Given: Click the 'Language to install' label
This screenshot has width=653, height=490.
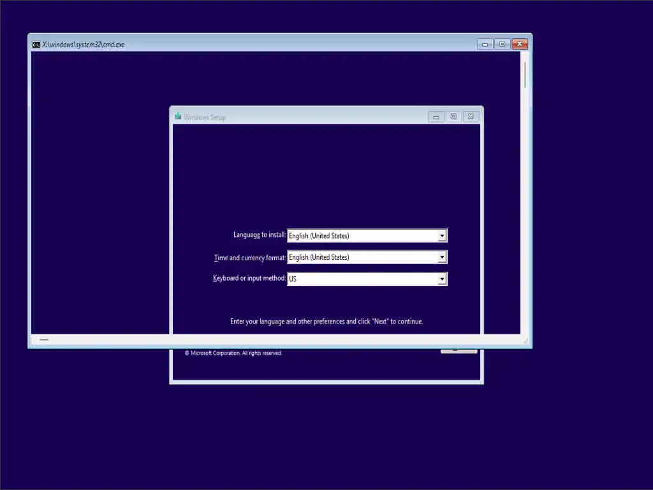Looking at the screenshot, I should [260, 235].
